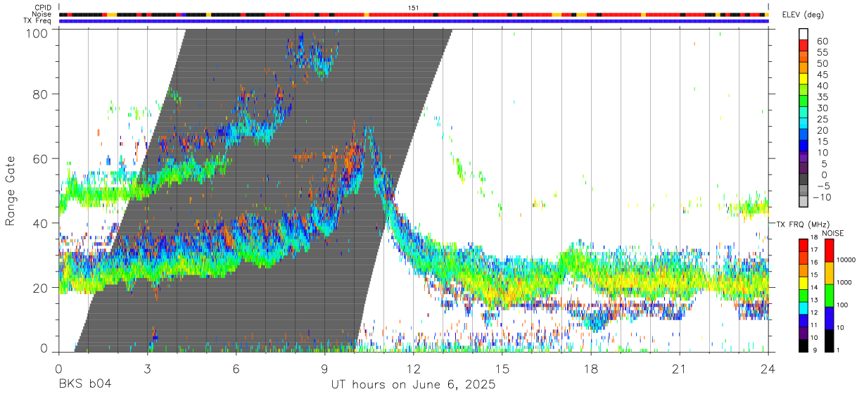Image resolution: width=864 pixels, height=399 pixels.
Task: Click x-axis tick label '15'
Action: (x=502, y=368)
